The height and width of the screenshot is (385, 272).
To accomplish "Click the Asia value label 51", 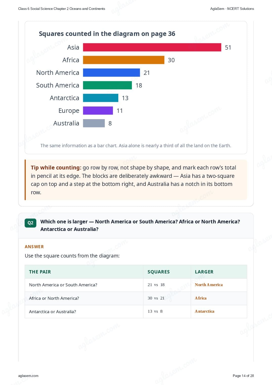I will 228,48.
